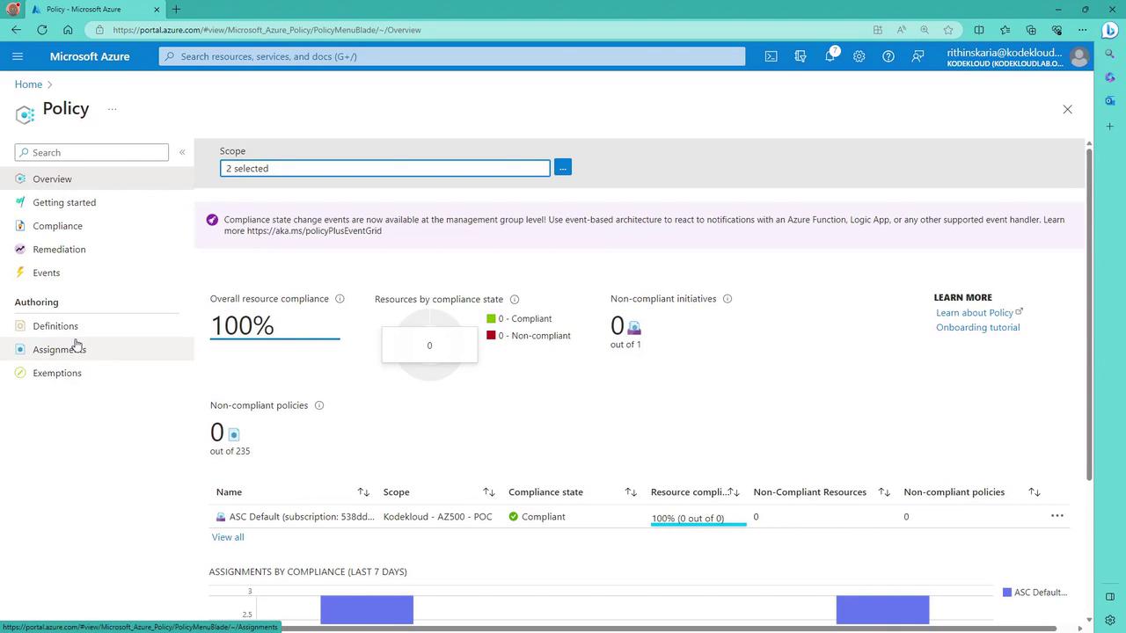
Task: Open Browser essentials heart icon
Action: 1057,30
